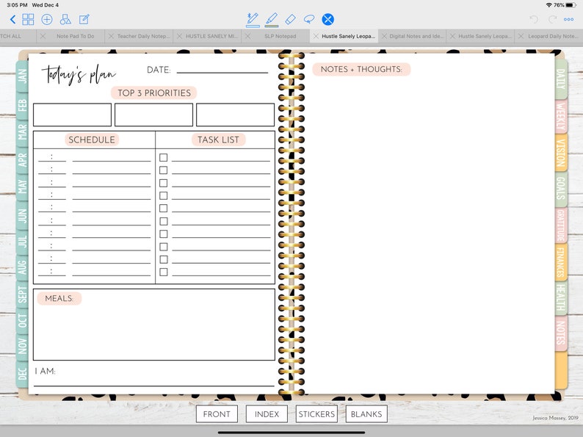Jump to the JAN month tab
583x437 pixels.
coord(22,76)
